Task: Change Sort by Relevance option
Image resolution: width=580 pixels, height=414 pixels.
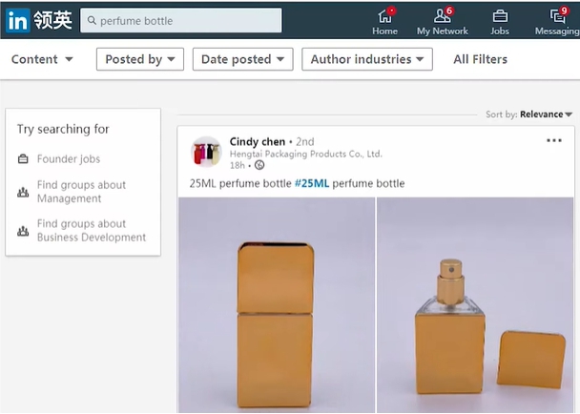Action: [546, 114]
